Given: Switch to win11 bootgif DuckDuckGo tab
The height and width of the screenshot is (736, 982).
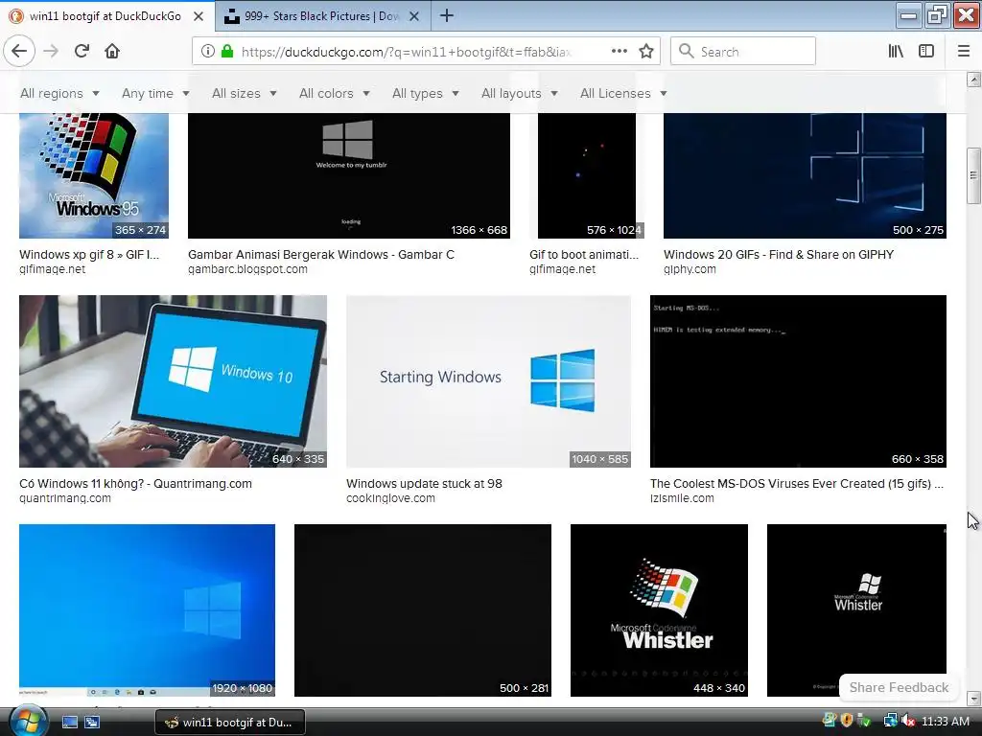Looking at the screenshot, I should click(107, 16).
